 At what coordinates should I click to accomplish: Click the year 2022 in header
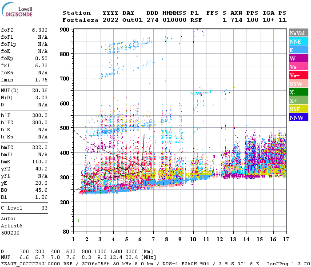(111, 20)
